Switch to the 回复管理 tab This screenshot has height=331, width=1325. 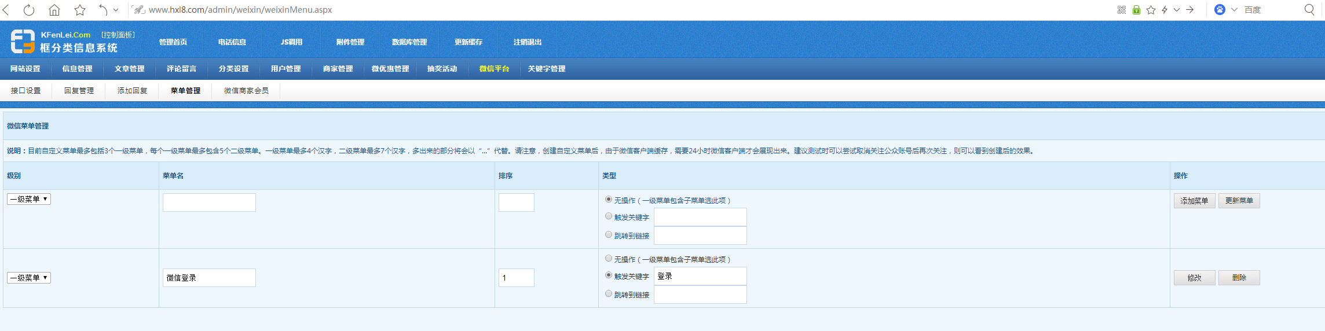79,91
